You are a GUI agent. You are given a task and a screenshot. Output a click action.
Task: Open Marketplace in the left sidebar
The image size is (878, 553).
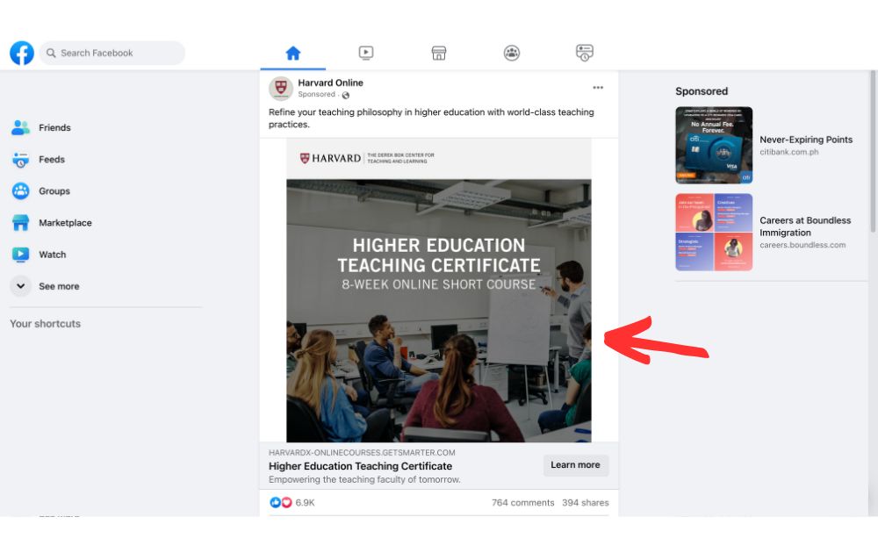click(x=64, y=223)
